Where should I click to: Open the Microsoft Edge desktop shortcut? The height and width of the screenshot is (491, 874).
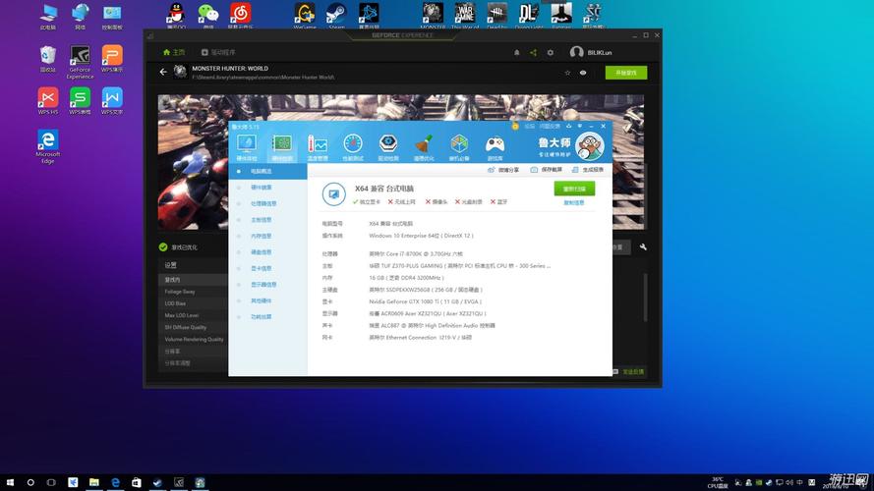click(48, 147)
